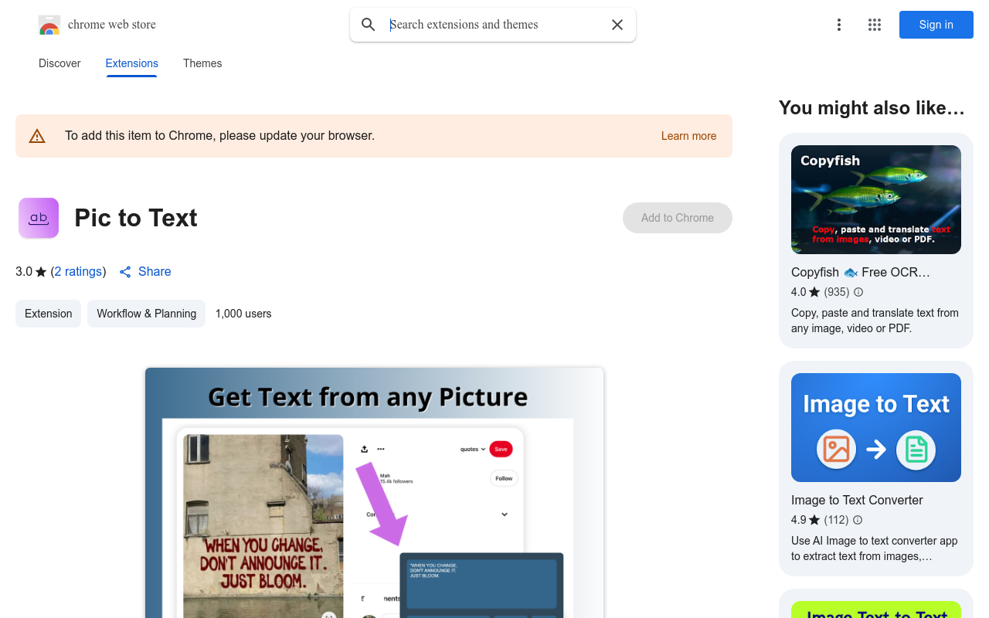Screen dimensions: 989x618
Task: Open the 2 ratings link
Action: pos(78,272)
